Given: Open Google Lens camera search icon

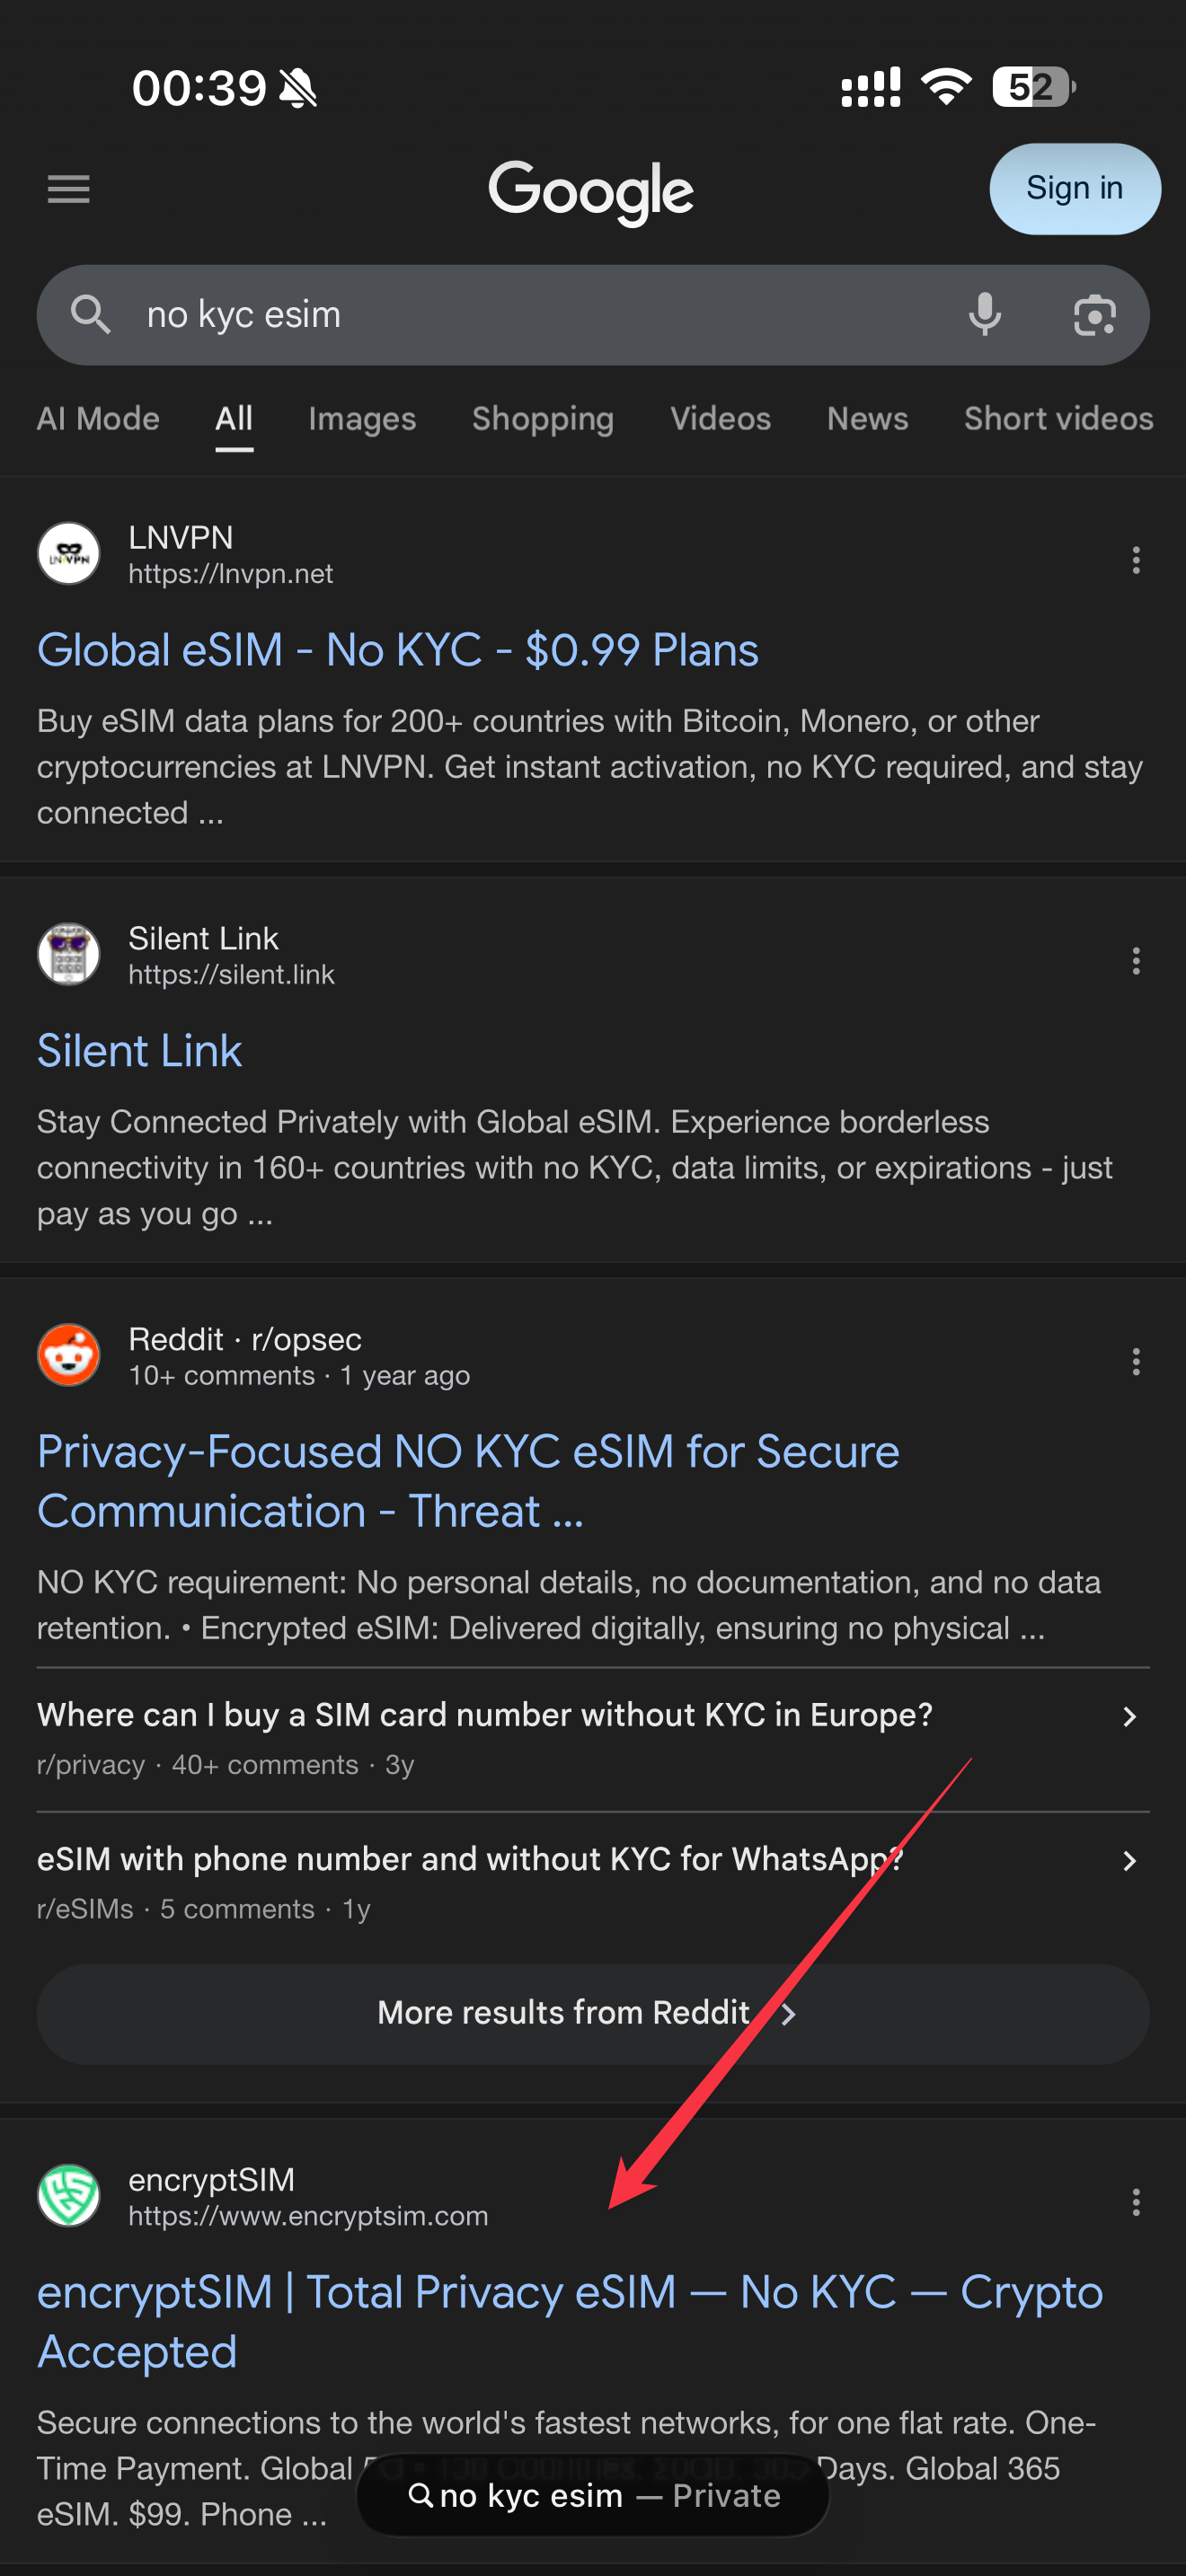Looking at the screenshot, I should [x=1094, y=315].
